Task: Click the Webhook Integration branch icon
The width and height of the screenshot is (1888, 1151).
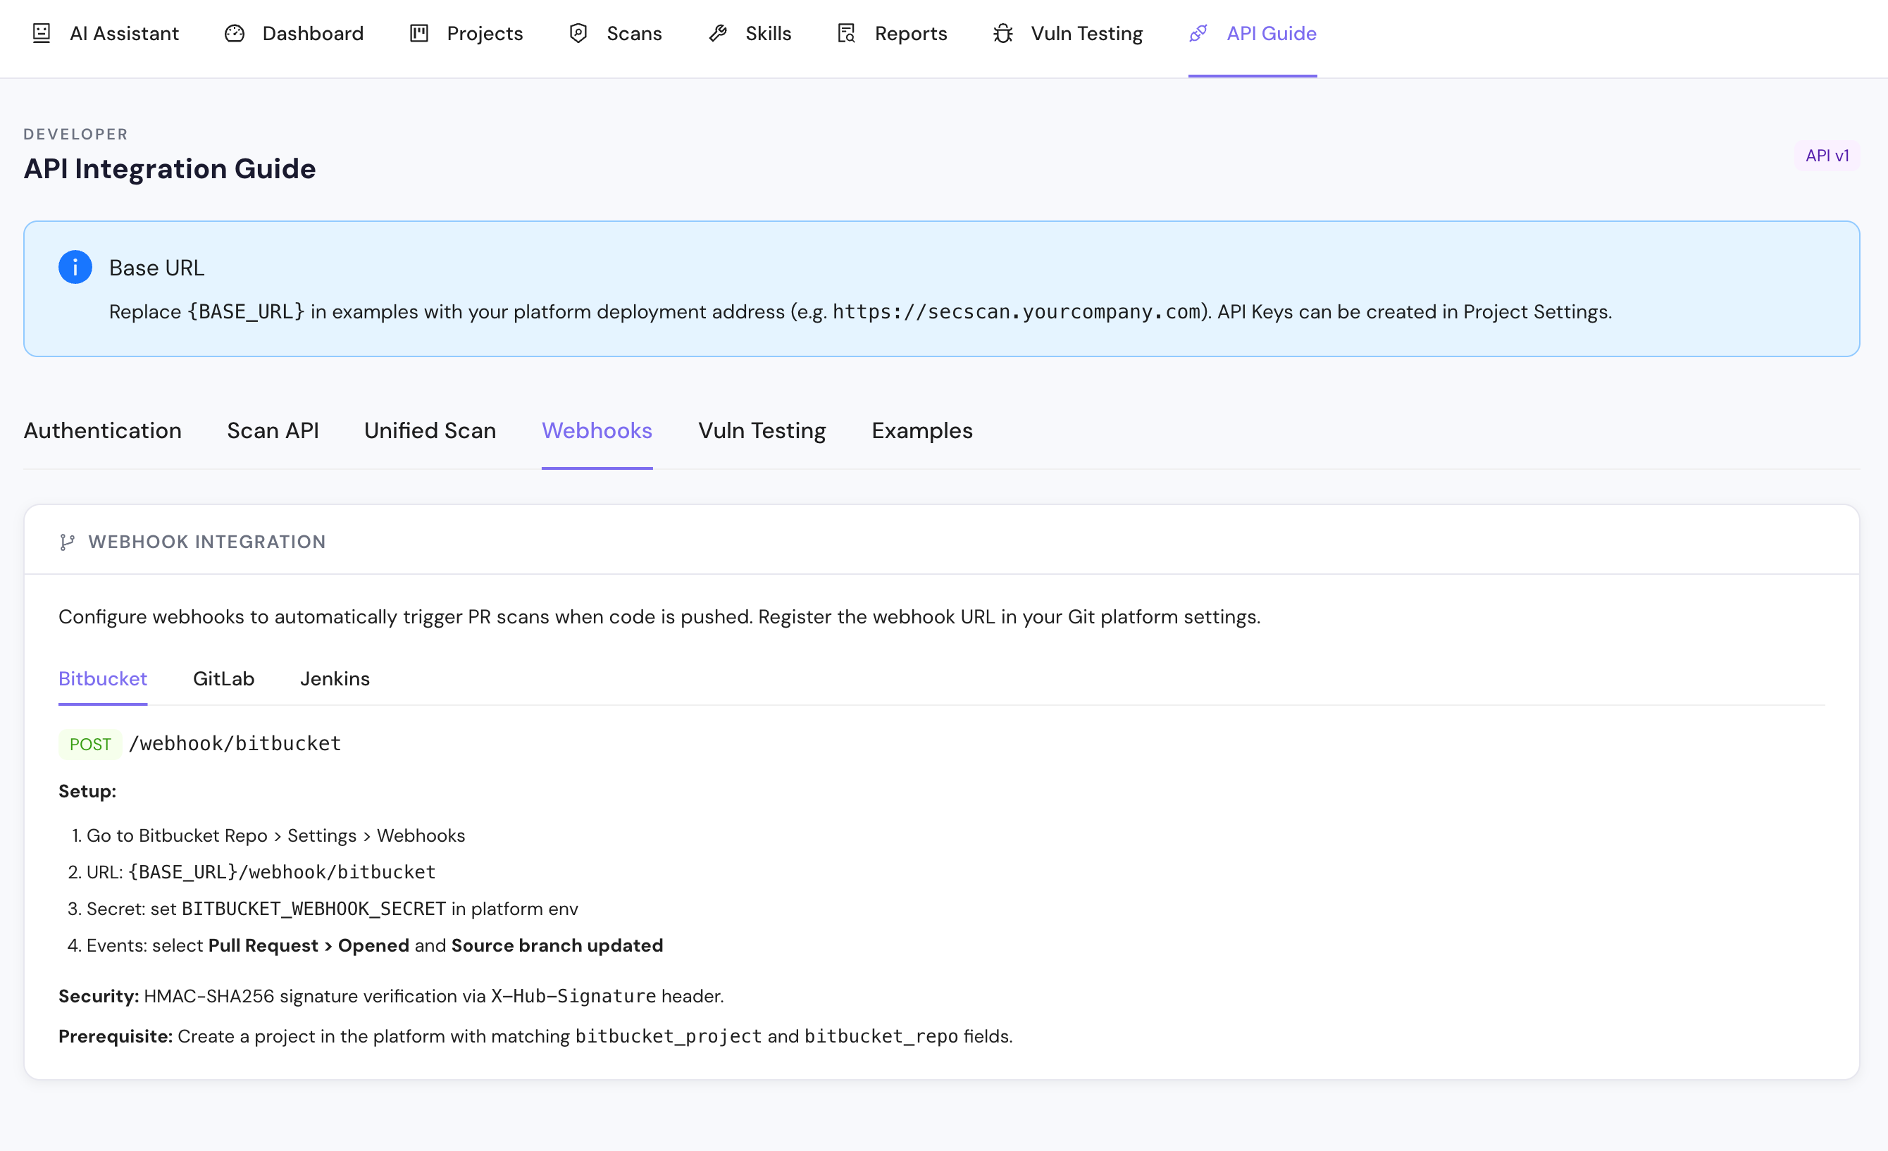Action: click(68, 542)
